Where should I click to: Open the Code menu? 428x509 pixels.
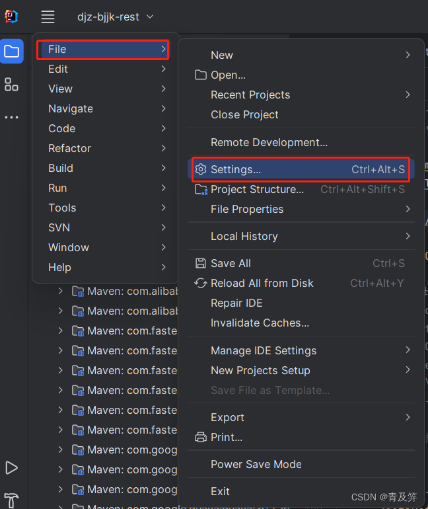[x=107, y=128]
